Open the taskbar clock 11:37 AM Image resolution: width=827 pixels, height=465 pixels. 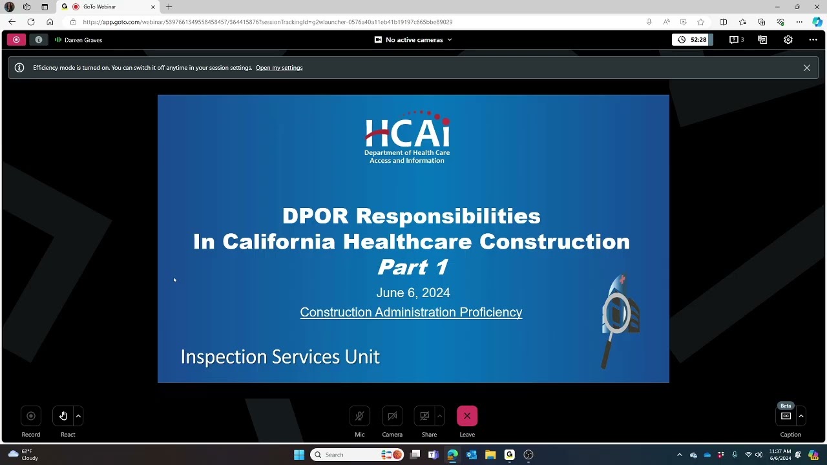pyautogui.click(x=780, y=455)
